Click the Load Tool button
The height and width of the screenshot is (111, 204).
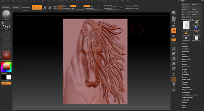[186, 4]
